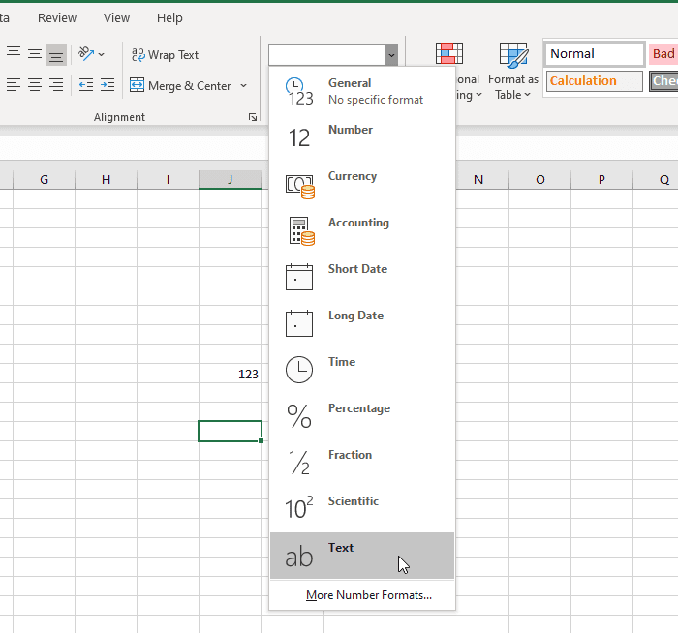The image size is (678, 633).
Task: Click the Time clock icon
Action: coord(298,370)
